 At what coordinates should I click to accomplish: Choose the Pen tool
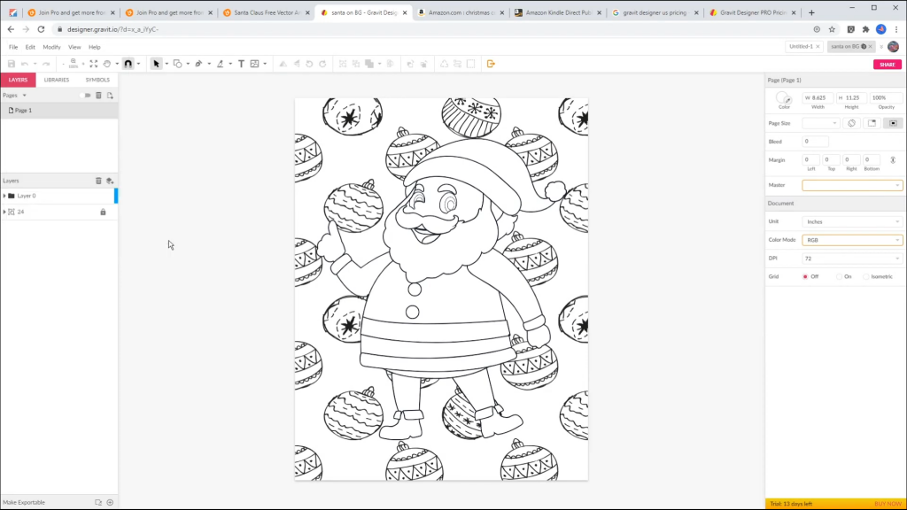[x=198, y=64]
